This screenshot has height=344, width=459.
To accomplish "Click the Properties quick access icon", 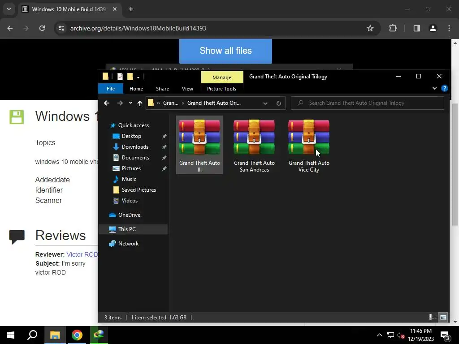I will tap(120, 77).
